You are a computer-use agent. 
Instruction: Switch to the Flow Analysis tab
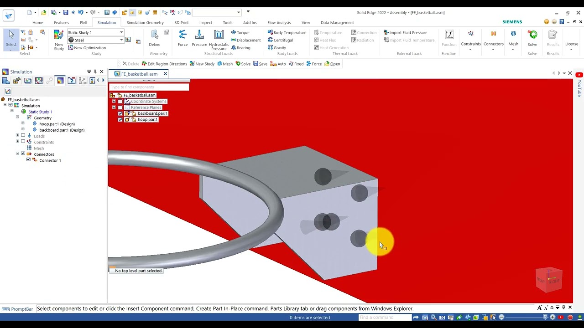pos(279,22)
